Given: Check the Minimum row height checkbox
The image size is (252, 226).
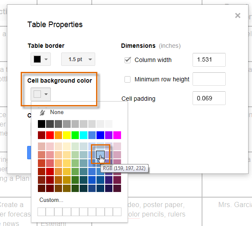Looking at the screenshot, I should (x=128, y=79).
